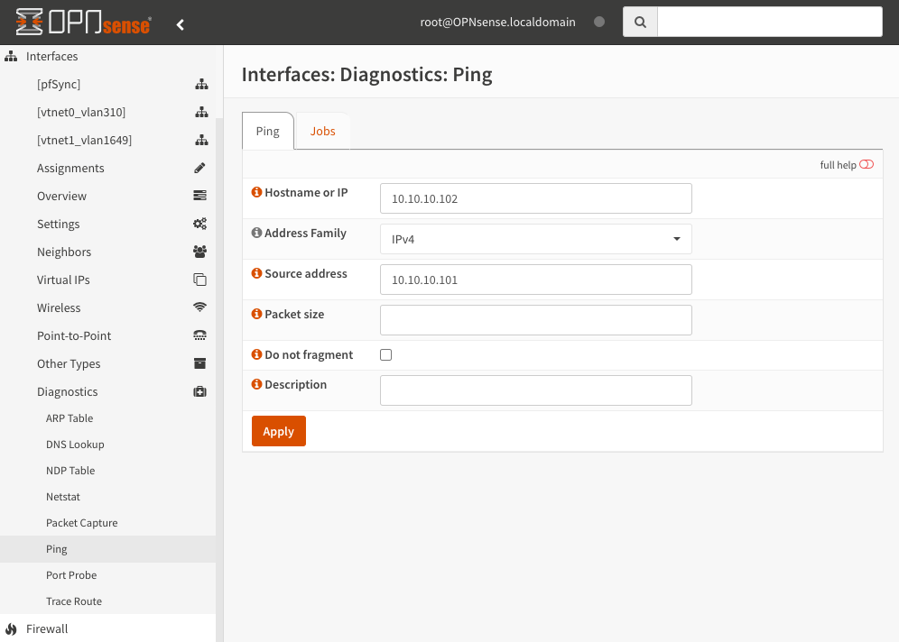Screen dimensions: 899x642
Task: Click the orange Apply button
Action: (279, 431)
